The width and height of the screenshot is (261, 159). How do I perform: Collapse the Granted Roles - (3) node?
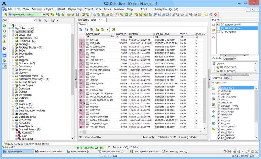pyautogui.click(x=13, y=130)
